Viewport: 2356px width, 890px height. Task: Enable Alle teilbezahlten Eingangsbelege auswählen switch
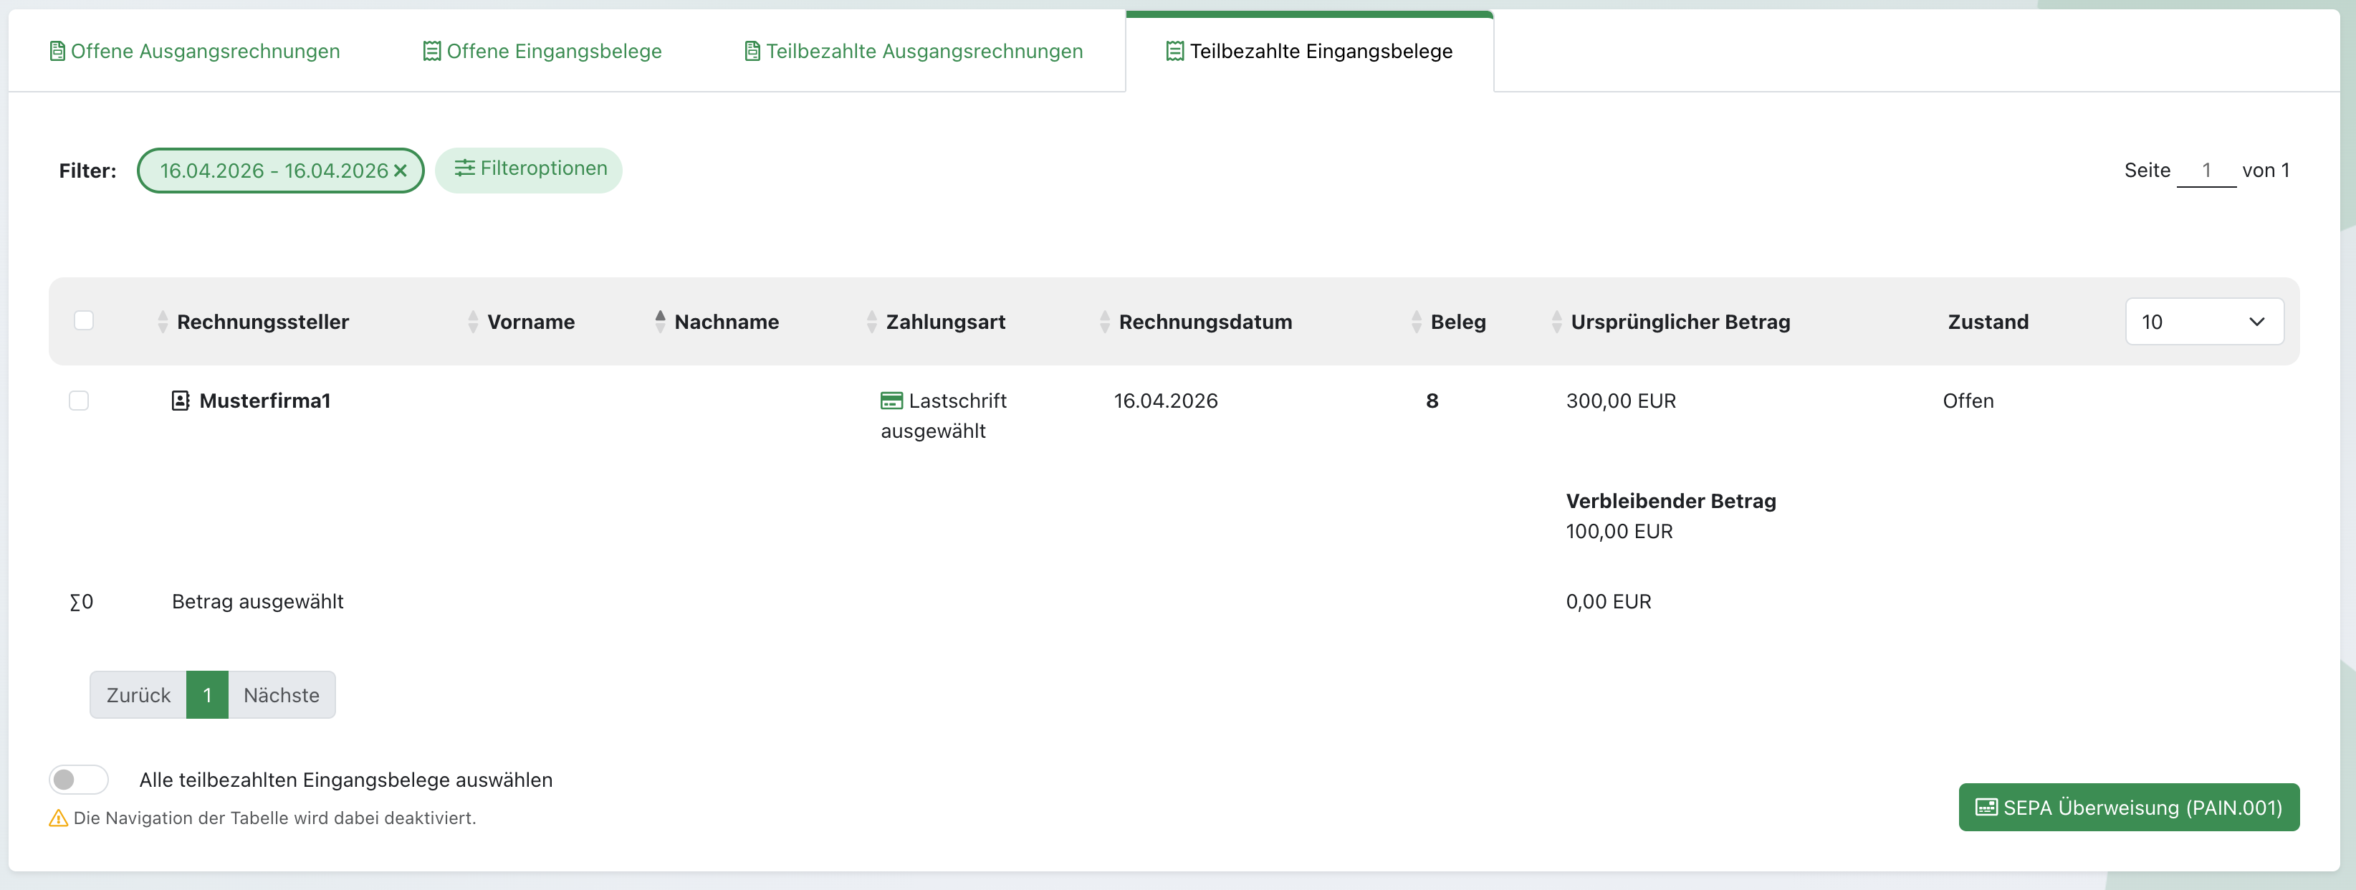(79, 780)
